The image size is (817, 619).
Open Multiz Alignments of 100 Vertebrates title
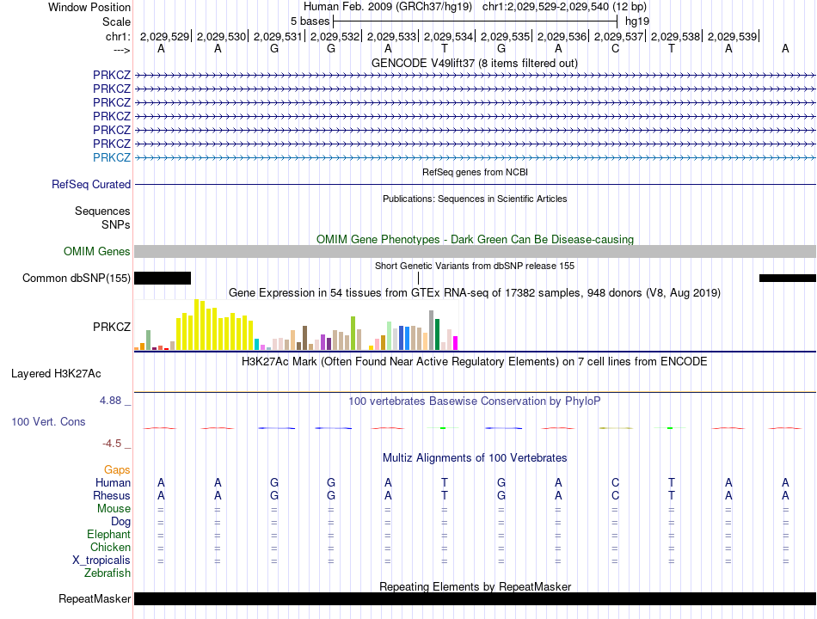coord(475,458)
